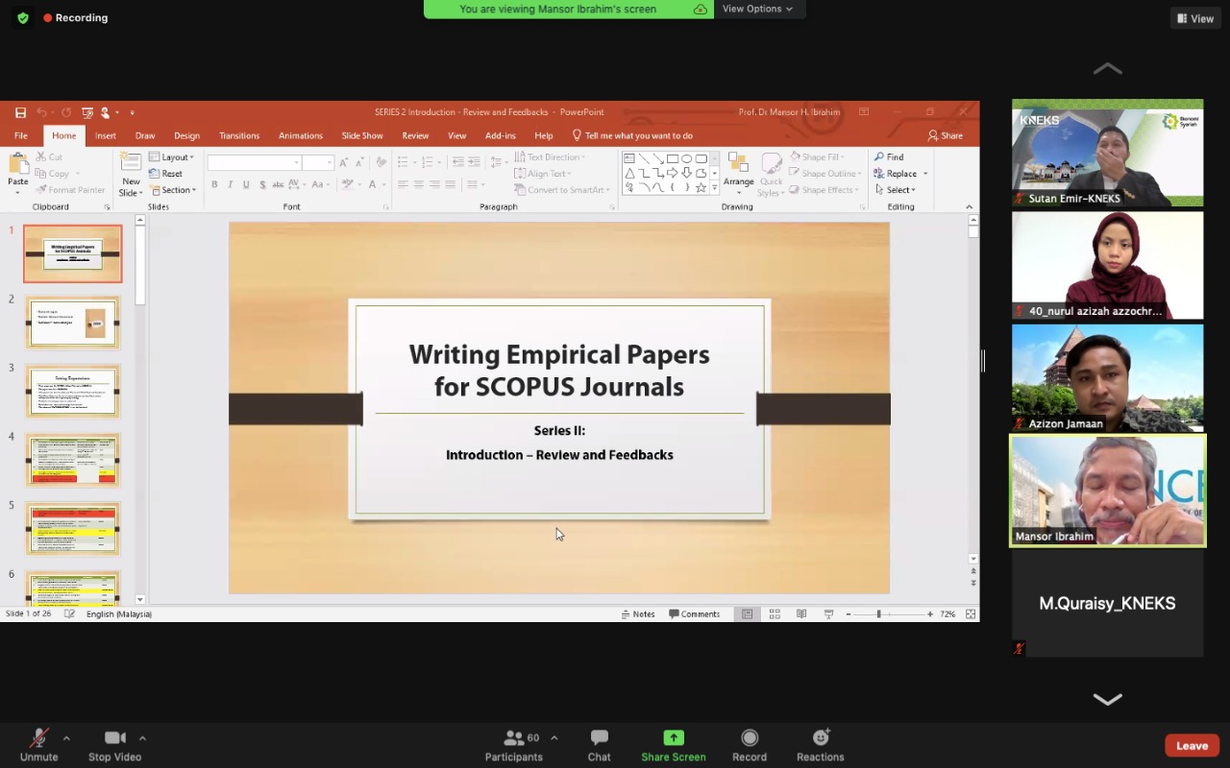Click the spell check icon in status bar
Image resolution: width=1230 pixels, height=768 pixels.
coord(69,614)
